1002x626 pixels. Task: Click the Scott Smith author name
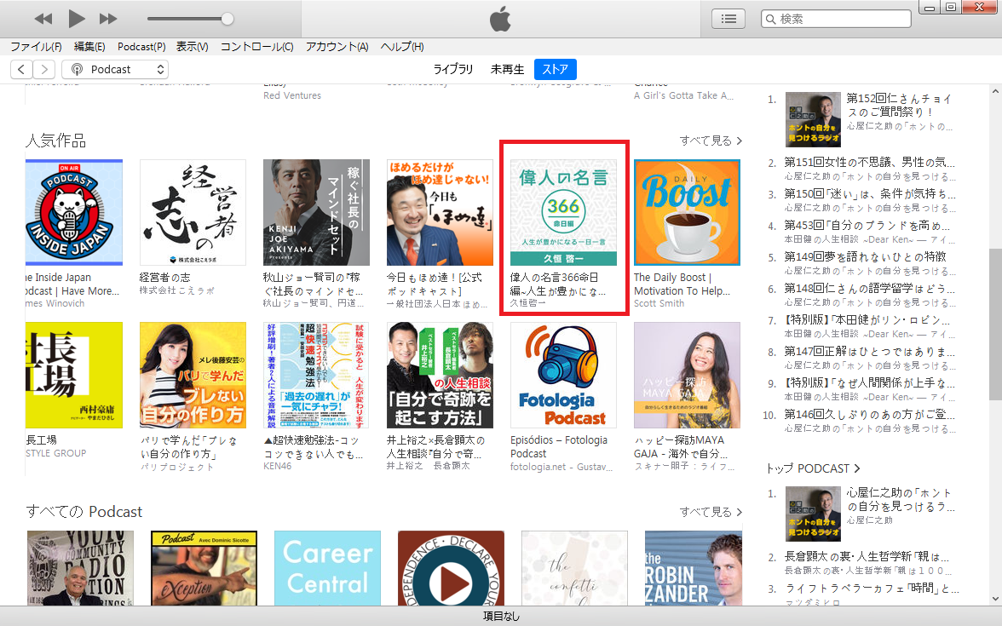point(659,303)
